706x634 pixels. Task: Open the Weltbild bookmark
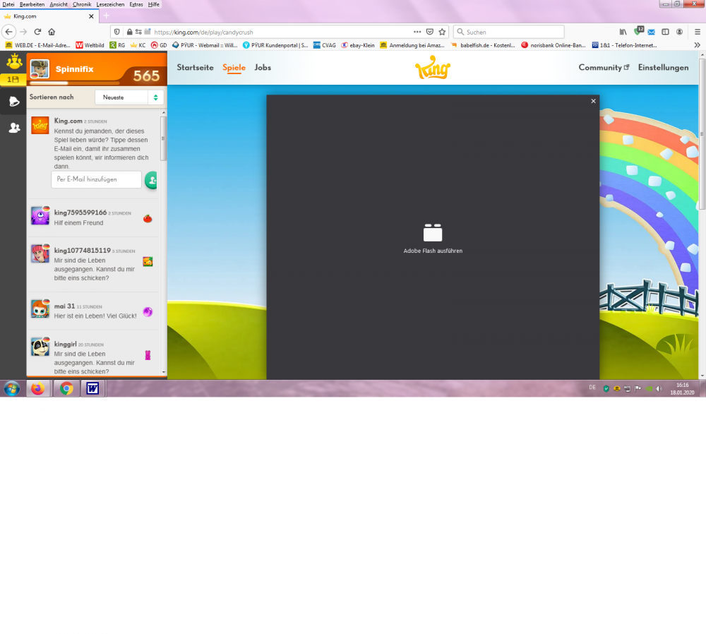90,45
